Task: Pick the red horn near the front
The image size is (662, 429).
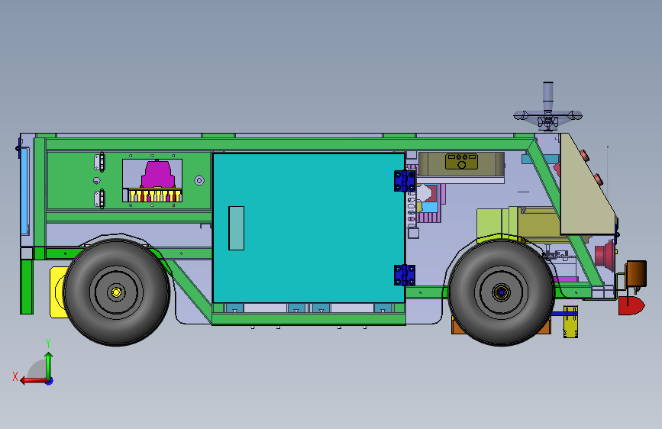Action: (x=605, y=255)
